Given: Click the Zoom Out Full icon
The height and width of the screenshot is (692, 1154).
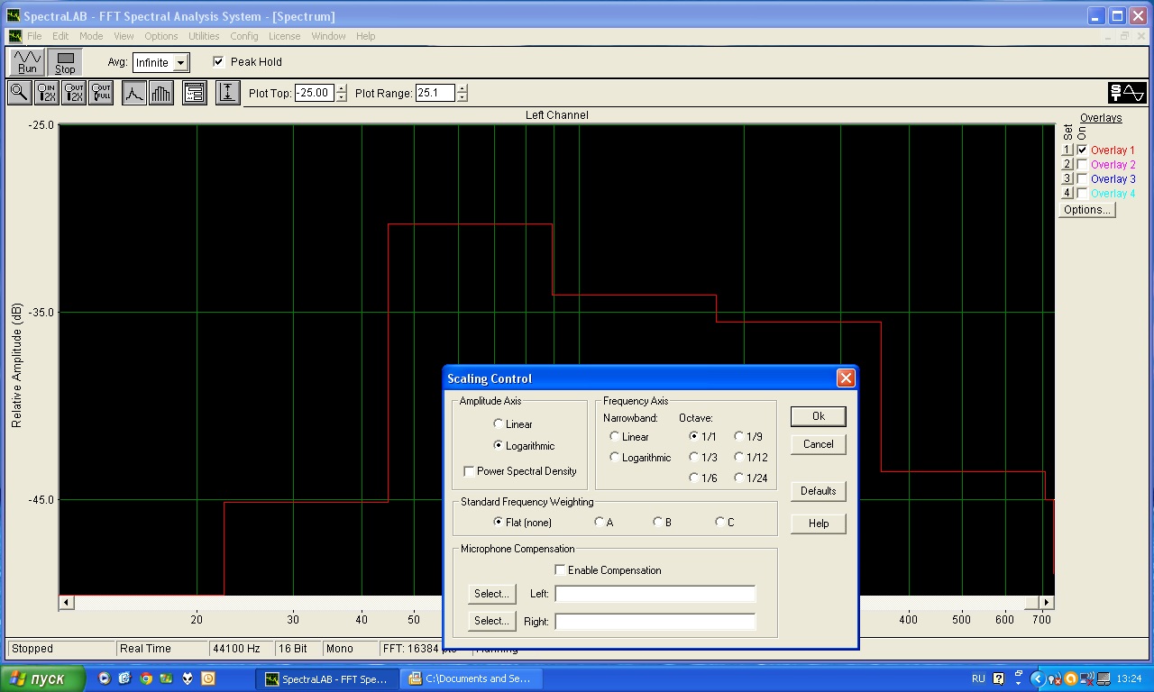Looking at the screenshot, I should click(101, 93).
